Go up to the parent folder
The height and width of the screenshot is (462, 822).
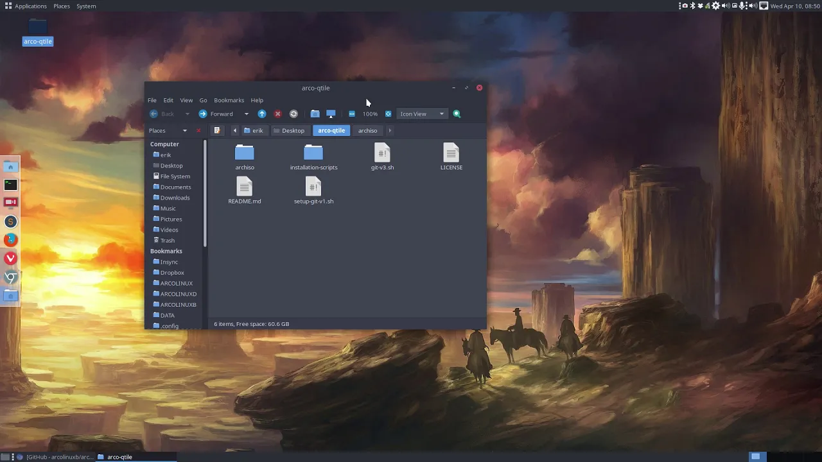[262, 114]
